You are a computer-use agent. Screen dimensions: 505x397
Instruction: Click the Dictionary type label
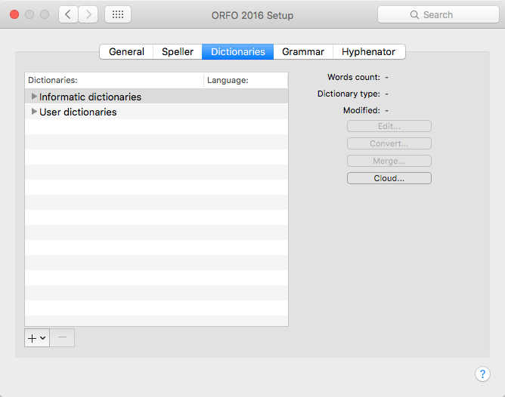point(349,94)
